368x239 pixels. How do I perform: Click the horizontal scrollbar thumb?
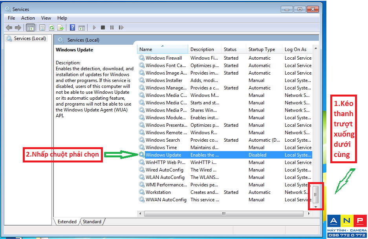coord(224,213)
